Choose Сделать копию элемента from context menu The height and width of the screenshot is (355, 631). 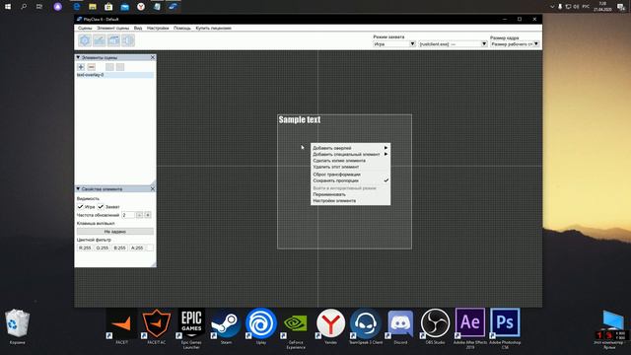coord(351,161)
